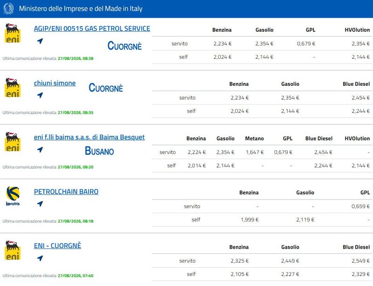Click ENI - CUORGNÈ self Gasolio price 2,227 €
This screenshot has height=286, width=373.
click(290, 274)
